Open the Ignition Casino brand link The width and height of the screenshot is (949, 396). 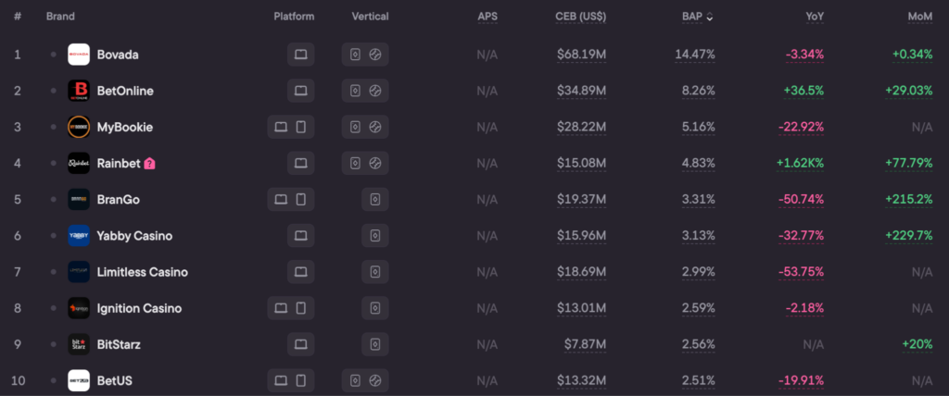click(x=139, y=308)
